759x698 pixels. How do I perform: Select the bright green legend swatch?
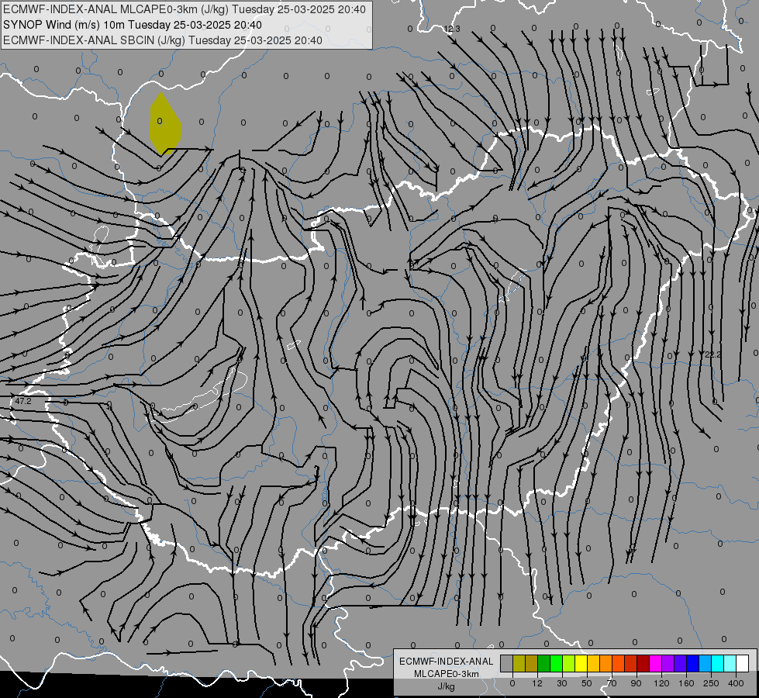pyautogui.click(x=556, y=663)
